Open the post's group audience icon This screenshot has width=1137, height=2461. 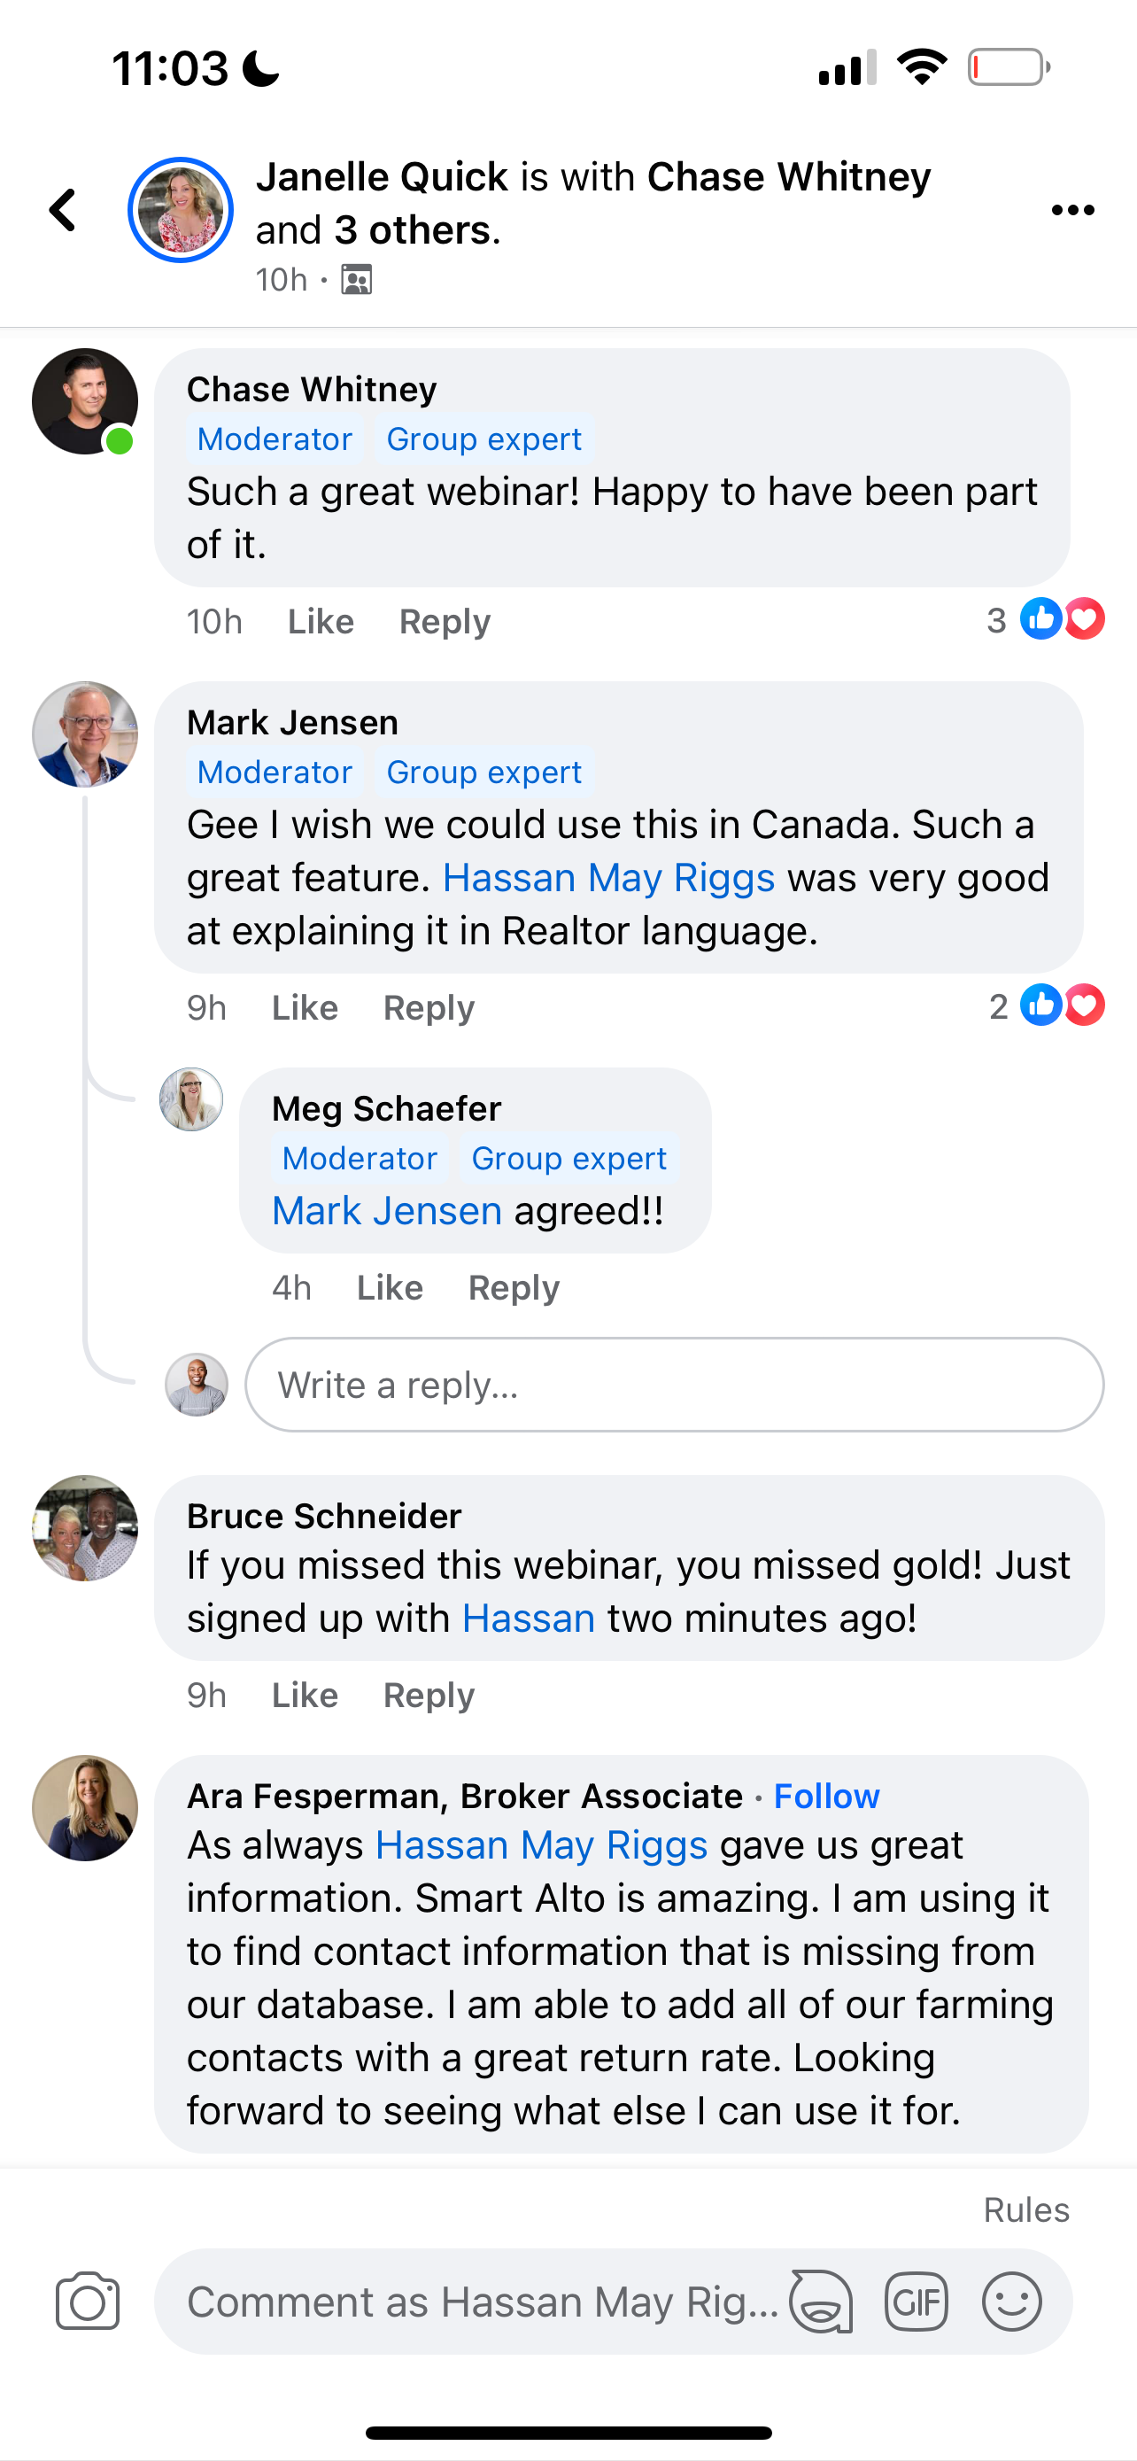(357, 280)
